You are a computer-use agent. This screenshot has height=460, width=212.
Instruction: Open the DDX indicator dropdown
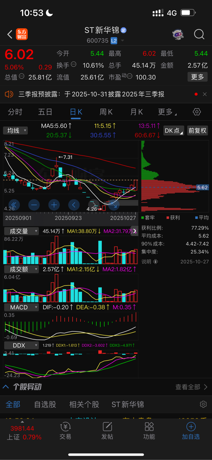click(21, 345)
